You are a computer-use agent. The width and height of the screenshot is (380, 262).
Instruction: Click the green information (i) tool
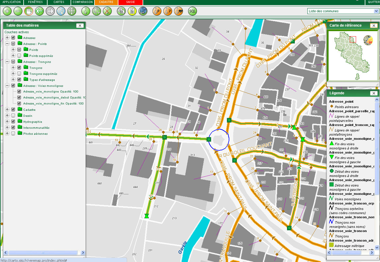(x=86, y=12)
